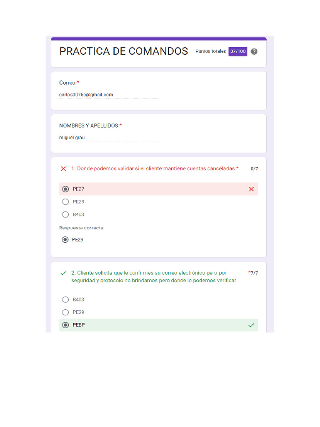Choose B403 radio in question 1
Image resolution: width=320 pixels, height=427 pixels.
pyautogui.click(x=65, y=215)
